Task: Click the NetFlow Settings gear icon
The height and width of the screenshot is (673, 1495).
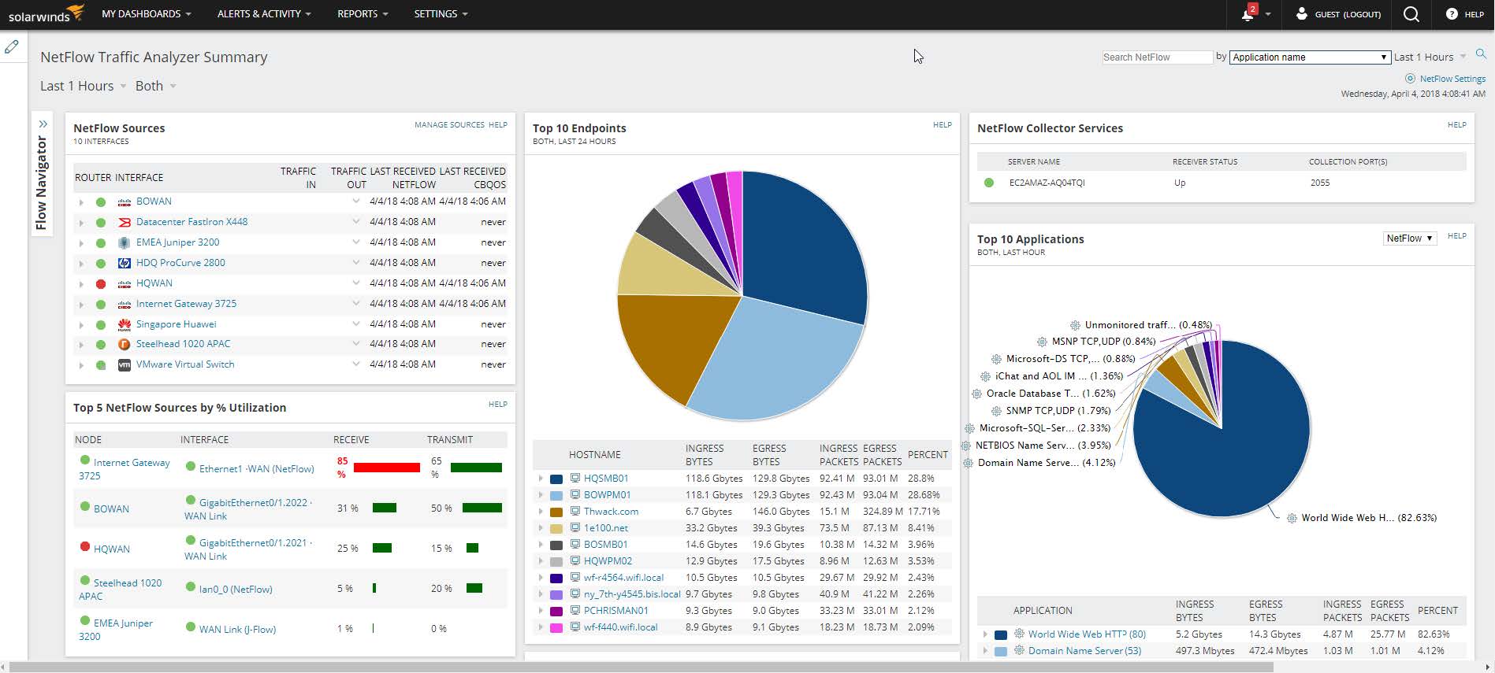Action: pyautogui.click(x=1410, y=79)
